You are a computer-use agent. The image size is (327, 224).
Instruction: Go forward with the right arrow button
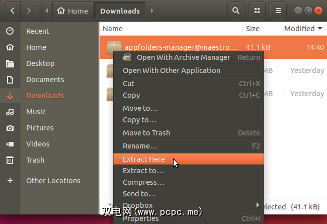[x=30, y=11]
